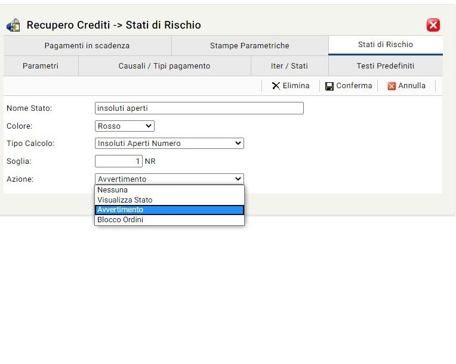The width and height of the screenshot is (456, 364).
Task: Go to Causali / Tipi pagamento tab
Action: coord(164,66)
